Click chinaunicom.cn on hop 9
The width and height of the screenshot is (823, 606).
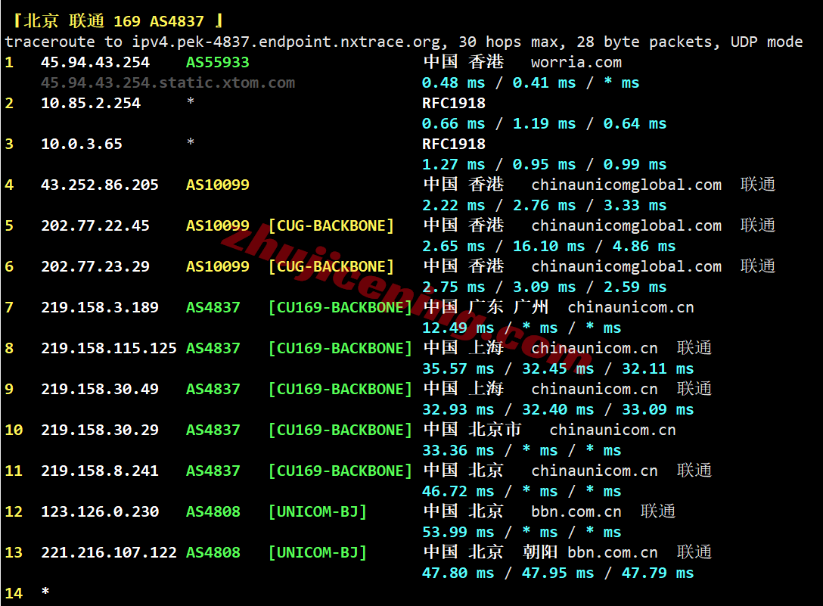point(594,390)
